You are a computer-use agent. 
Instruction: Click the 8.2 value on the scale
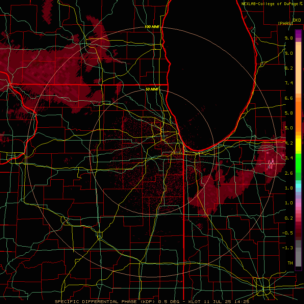[x=289, y=68]
